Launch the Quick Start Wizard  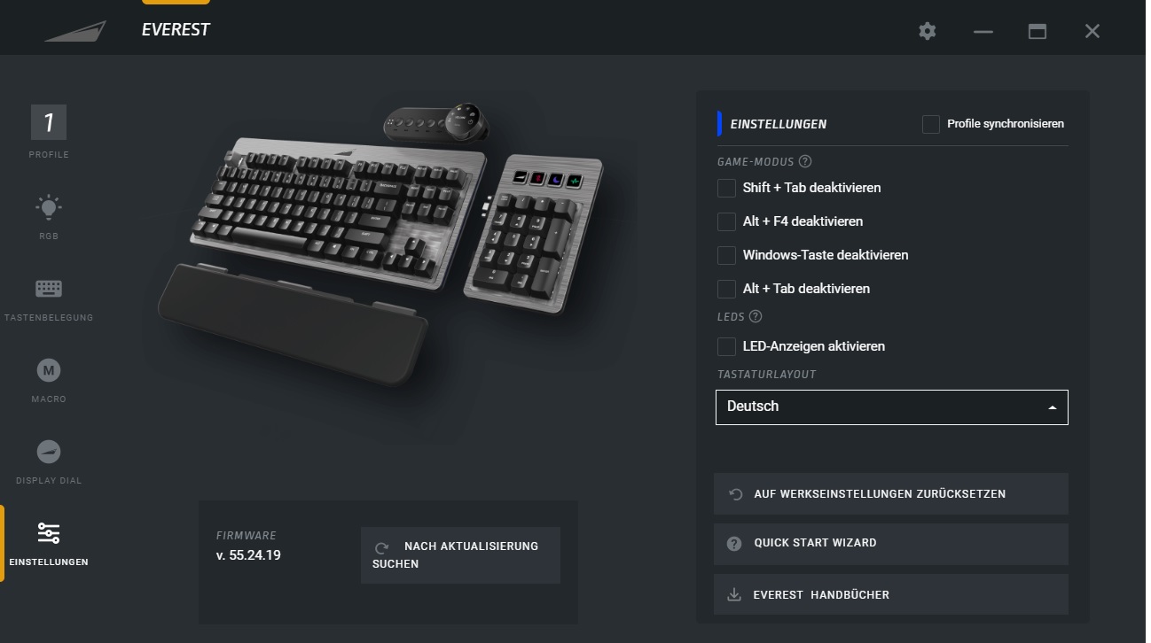pyautogui.click(x=891, y=543)
